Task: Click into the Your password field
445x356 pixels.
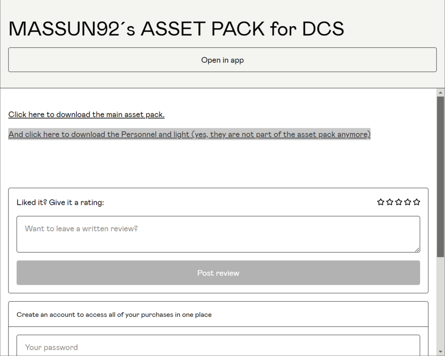Action: (218, 347)
